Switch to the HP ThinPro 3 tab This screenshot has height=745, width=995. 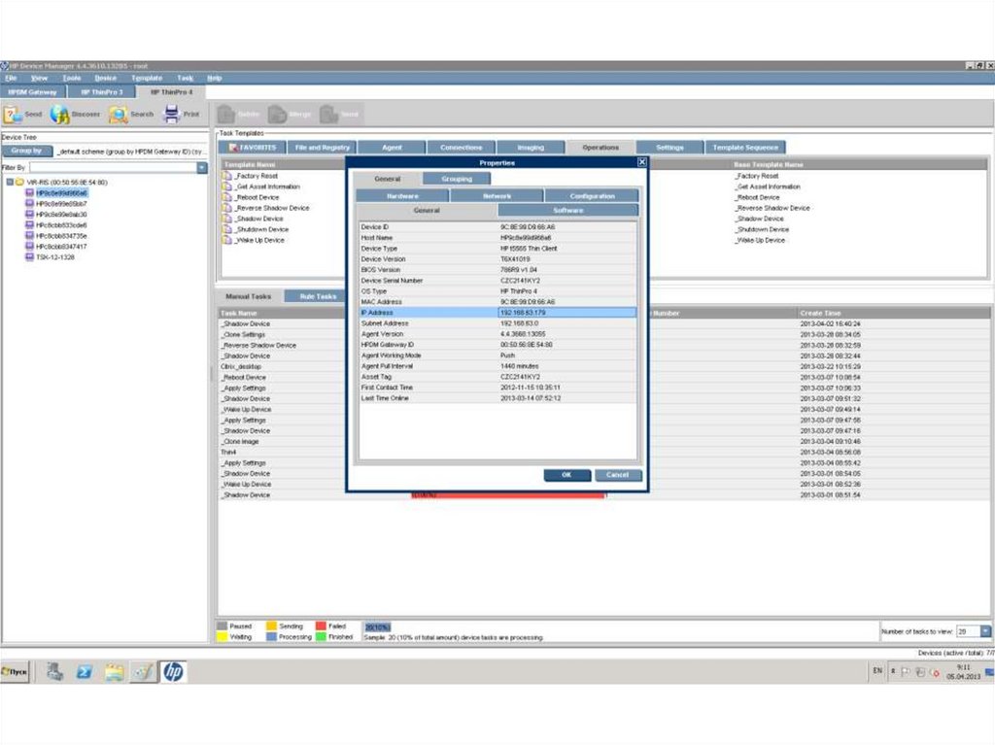tap(101, 92)
